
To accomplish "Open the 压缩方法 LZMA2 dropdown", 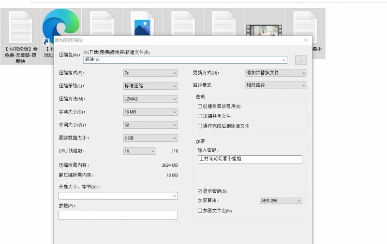I will (x=150, y=99).
